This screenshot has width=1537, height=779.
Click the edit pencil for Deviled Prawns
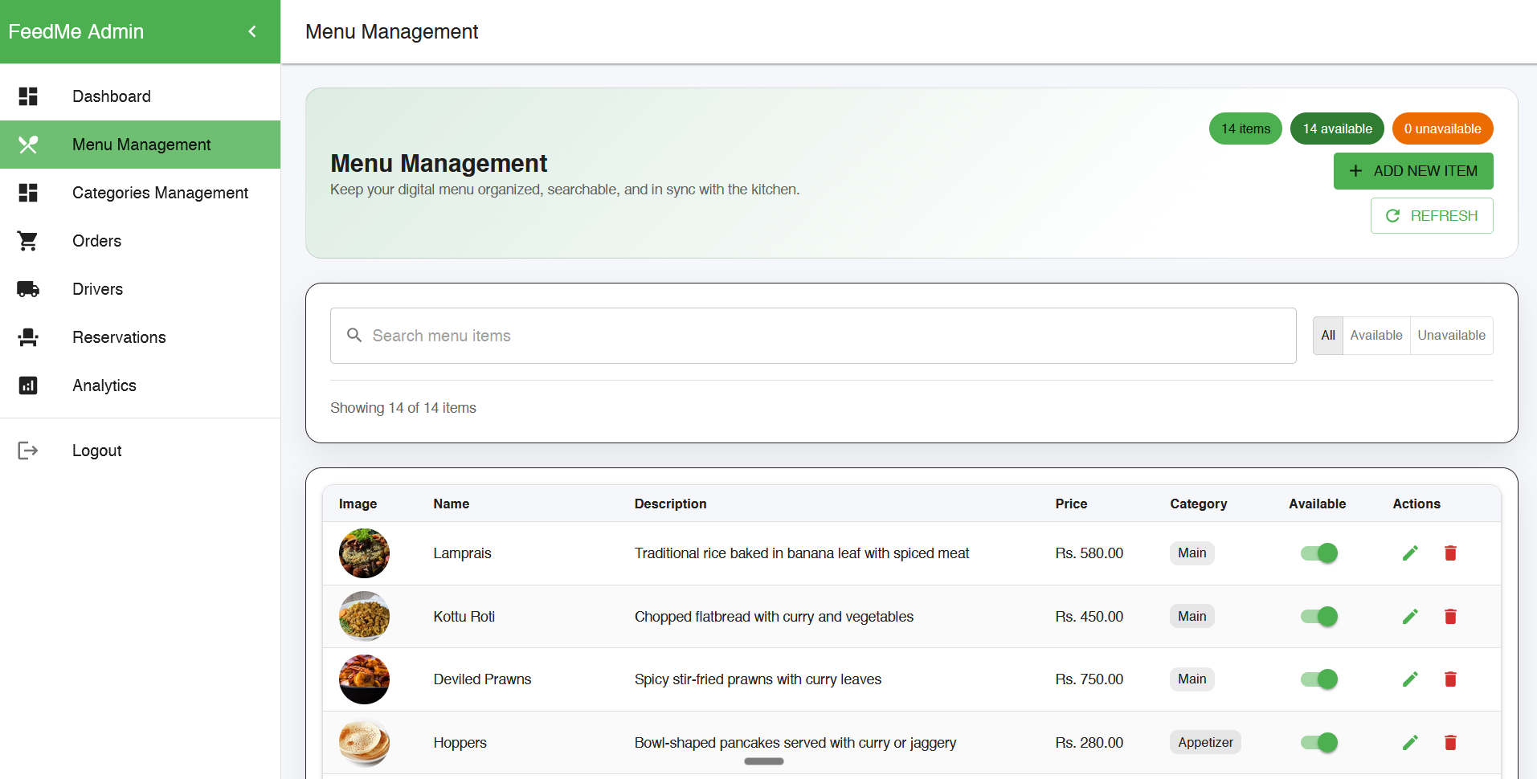(x=1410, y=679)
